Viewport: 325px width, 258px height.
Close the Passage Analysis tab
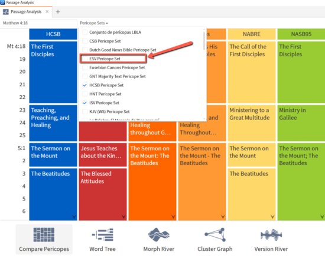(x=47, y=12)
